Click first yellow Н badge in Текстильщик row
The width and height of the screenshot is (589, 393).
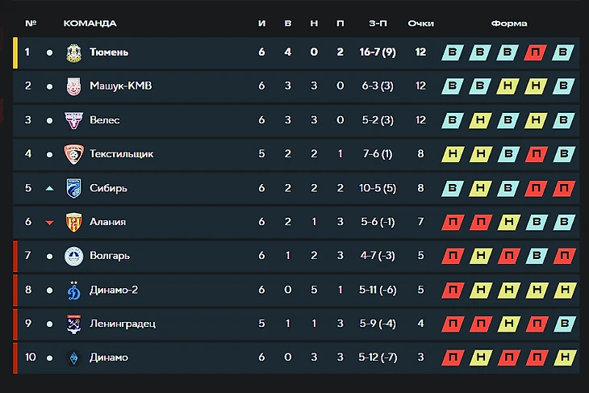coord(453,154)
